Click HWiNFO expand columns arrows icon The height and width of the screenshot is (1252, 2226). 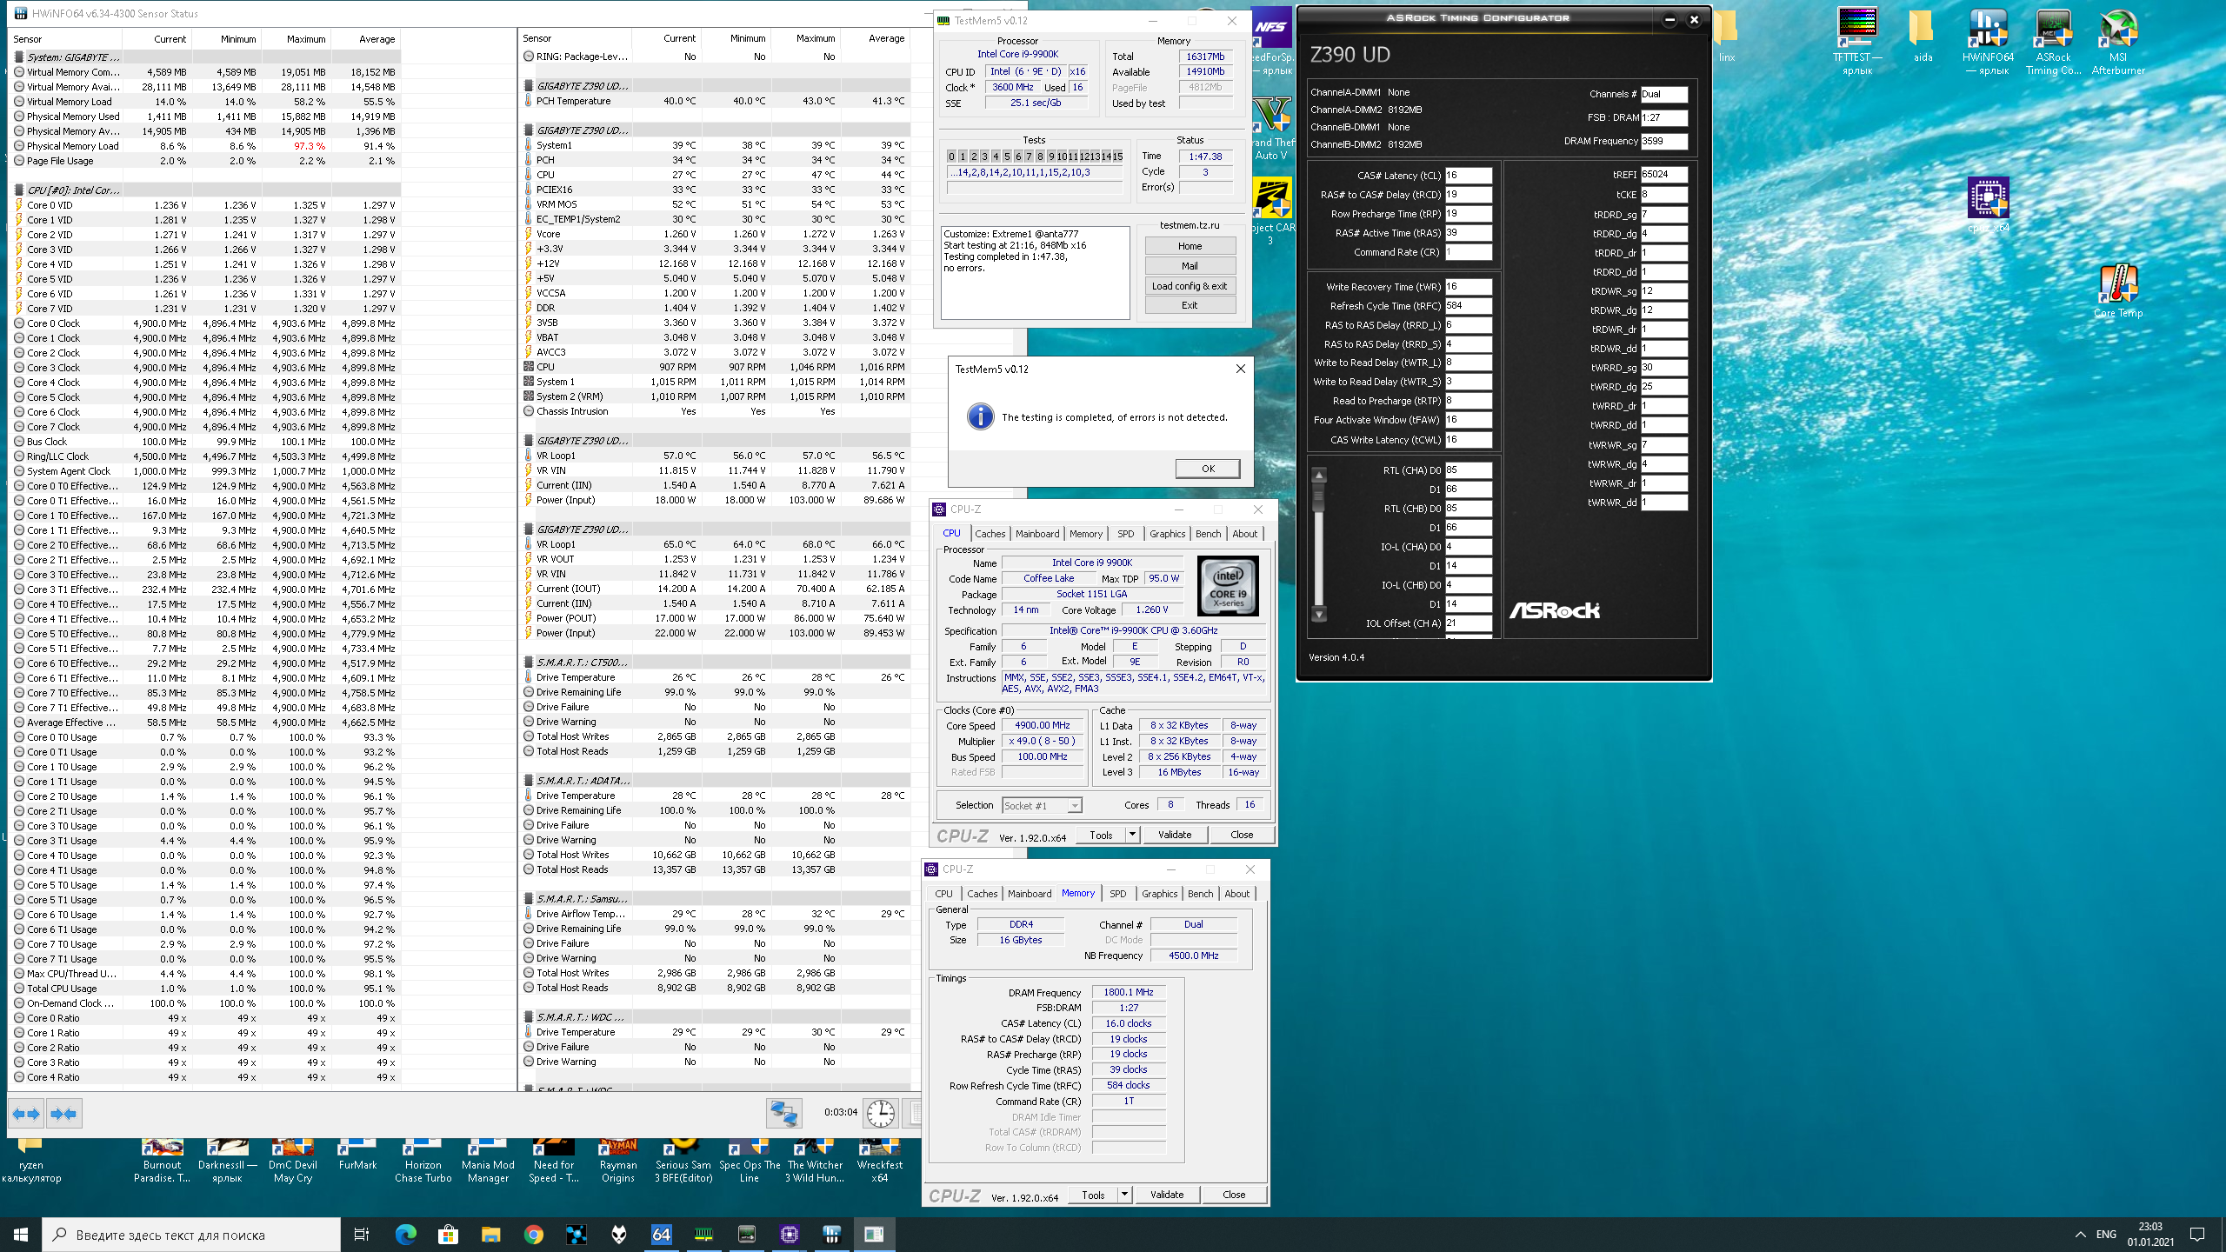pyautogui.click(x=27, y=1114)
